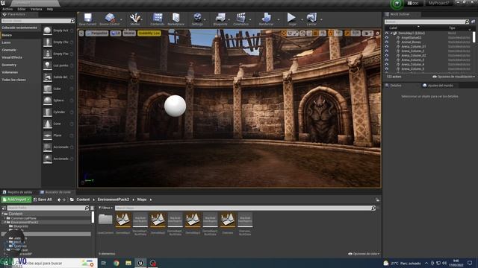Select the Luces category in Place Actors
The height and width of the screenshot is (268, 478).
tap(6, 42)
